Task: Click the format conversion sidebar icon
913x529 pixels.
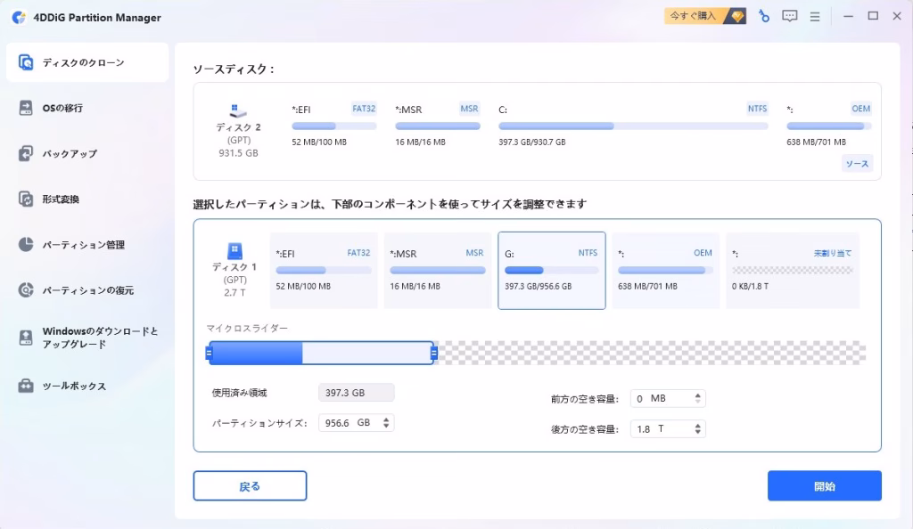Action: (26, 199)
